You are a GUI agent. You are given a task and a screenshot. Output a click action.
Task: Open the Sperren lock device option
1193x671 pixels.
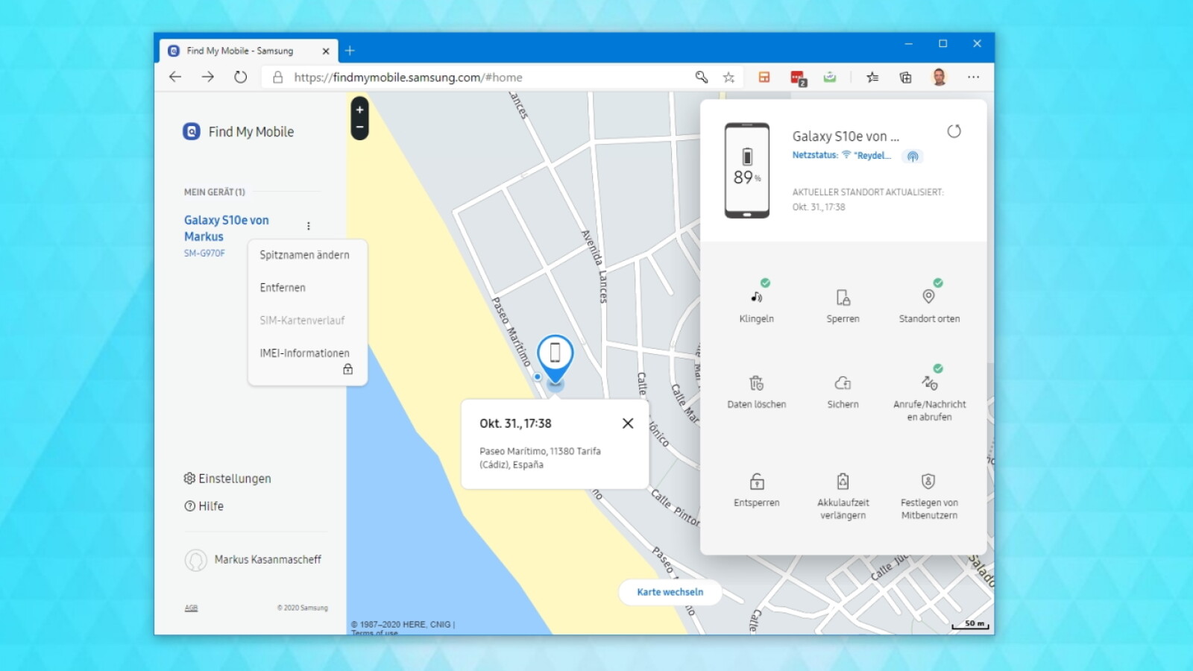(x=843, y=306)
